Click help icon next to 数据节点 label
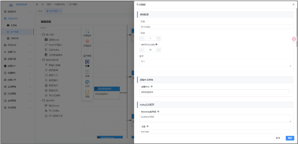Screen dimensions: 298x144 pyautogui.click(x=152, y=86)
